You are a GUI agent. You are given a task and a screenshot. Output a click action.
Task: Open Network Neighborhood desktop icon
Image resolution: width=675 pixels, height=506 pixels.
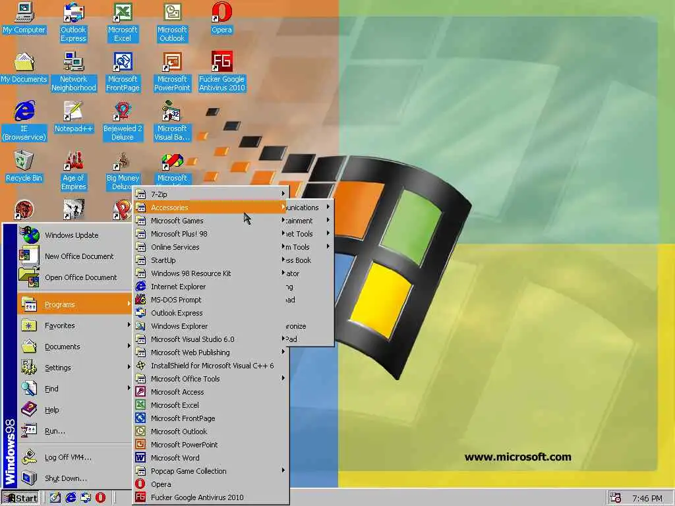(x=74, y=72)
